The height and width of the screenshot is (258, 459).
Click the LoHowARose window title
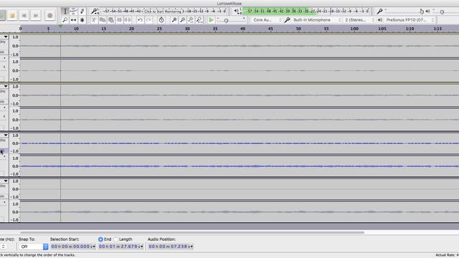tap(229, 4)
